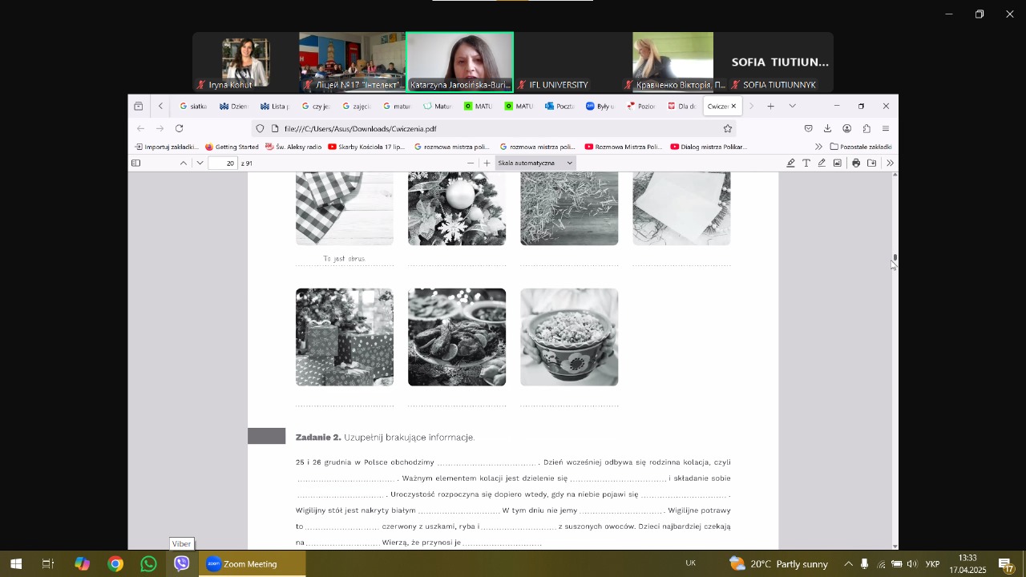1026x577 pixels.
Task: Select the PDF add image tool
Action: click(838, 163)
